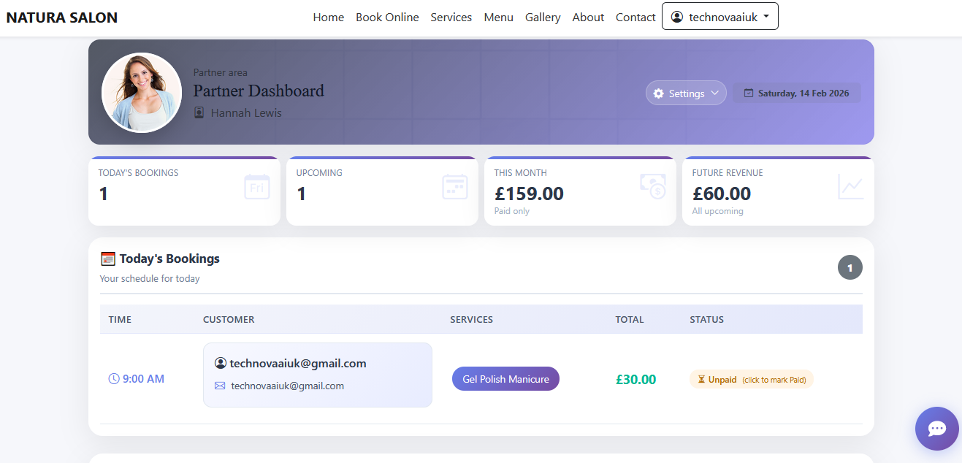Screen dimensions: 962x463
Task: Open the chat bubble in the bottom corner
Action: click(937, 429)
